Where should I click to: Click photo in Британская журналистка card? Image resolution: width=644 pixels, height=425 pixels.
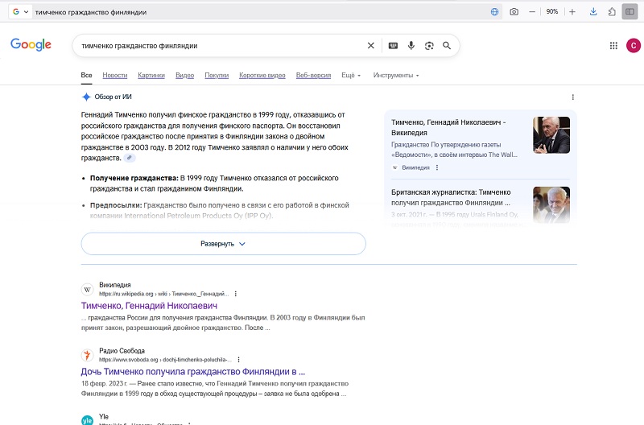[x=551, y=205]
